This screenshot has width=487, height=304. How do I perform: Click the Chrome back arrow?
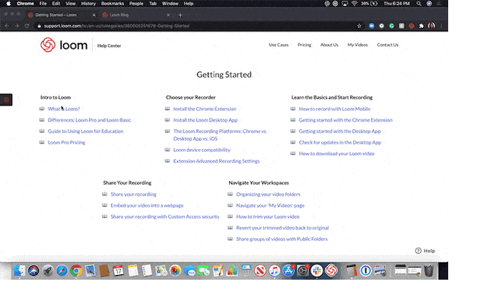coord(7,26)
